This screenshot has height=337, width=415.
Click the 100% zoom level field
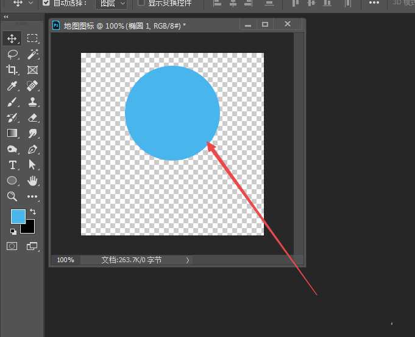point(66,260)
